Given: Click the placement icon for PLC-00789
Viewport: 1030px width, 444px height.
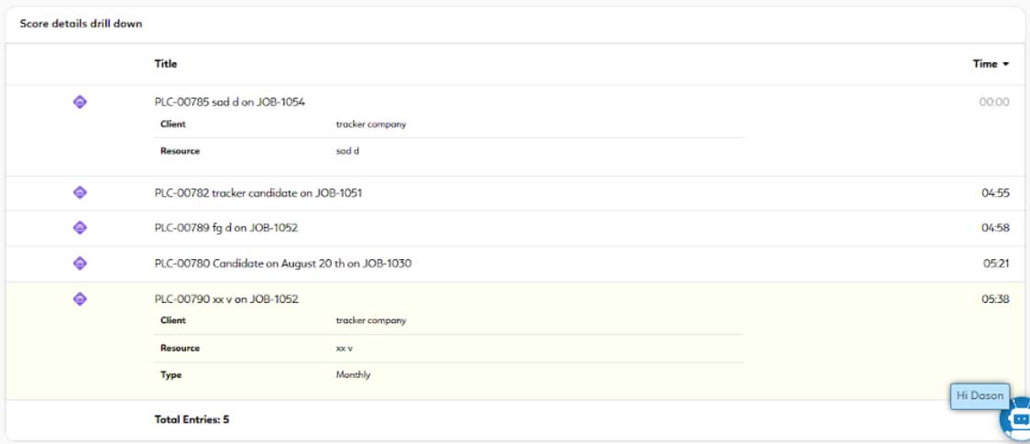Looking at the screenshot, I should pyautogui.click(x=80, y=228).
